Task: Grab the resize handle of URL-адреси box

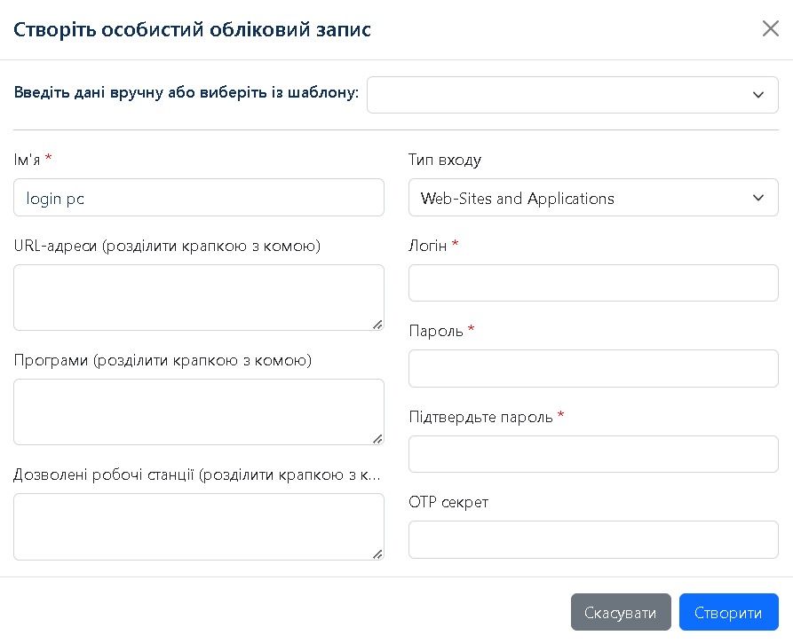Action: [377, 325]
